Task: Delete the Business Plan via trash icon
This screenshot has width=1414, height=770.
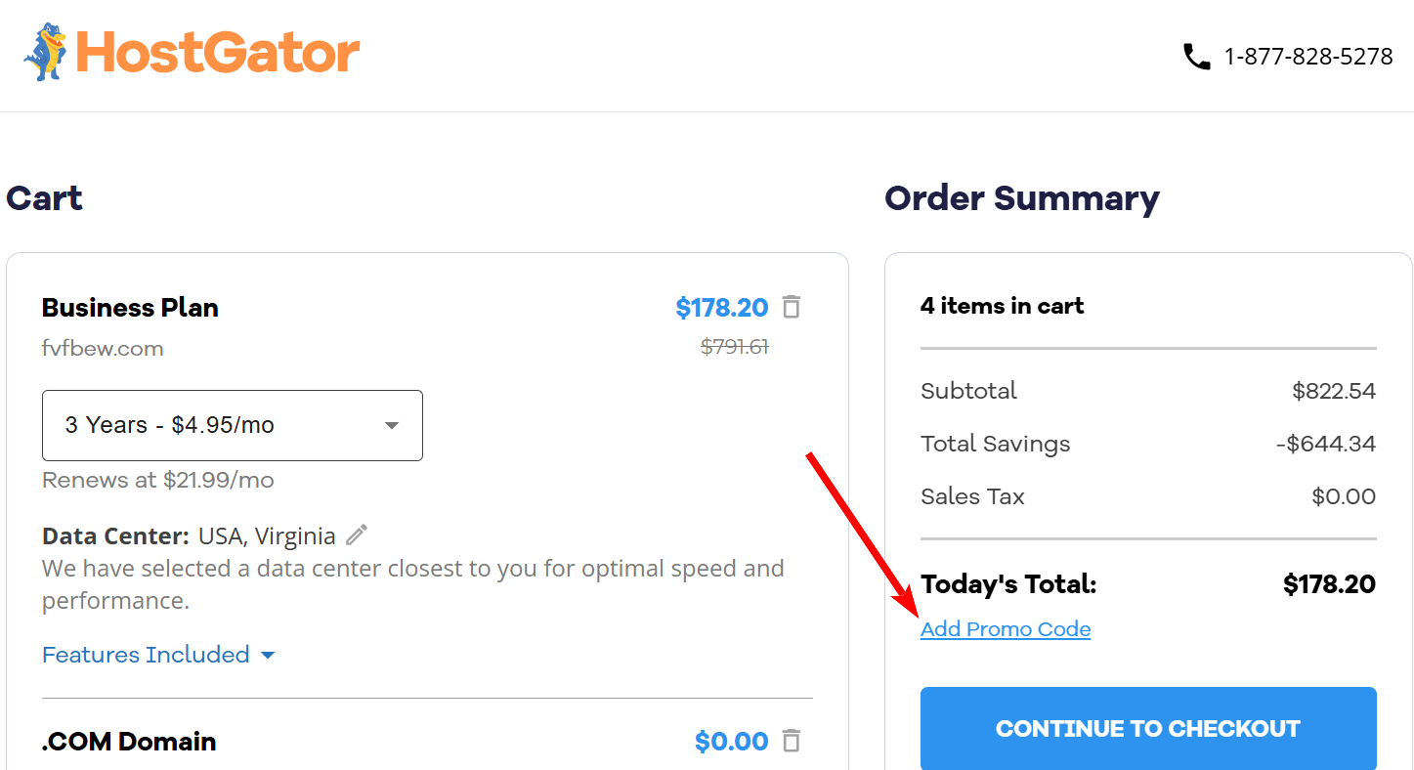Action: pos(792,307)
